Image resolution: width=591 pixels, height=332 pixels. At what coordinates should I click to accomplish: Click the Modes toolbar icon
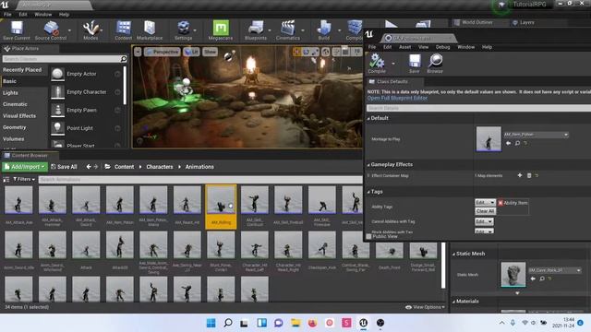(90, 30)
